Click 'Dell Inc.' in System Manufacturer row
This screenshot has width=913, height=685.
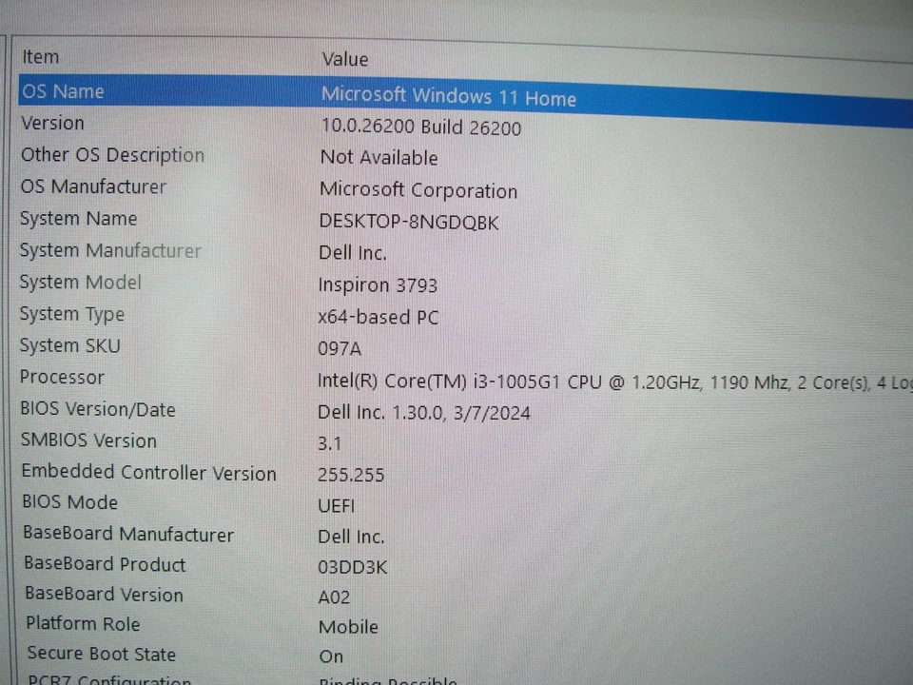pyautogui.click(x=353, y=253)
